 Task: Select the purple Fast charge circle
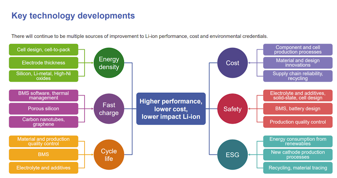[109, 109]
